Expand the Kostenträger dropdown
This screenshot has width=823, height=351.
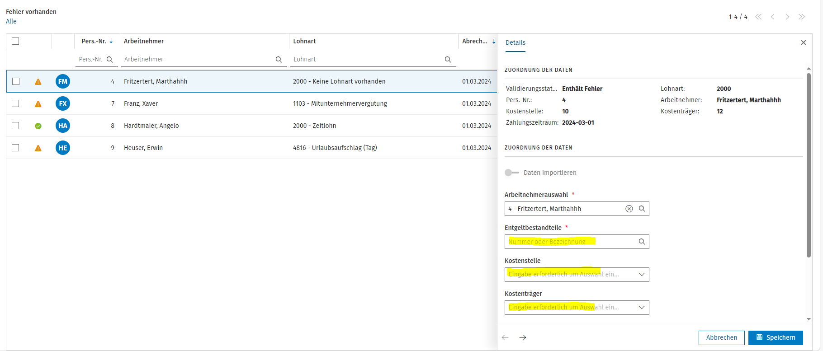point(641,308)
